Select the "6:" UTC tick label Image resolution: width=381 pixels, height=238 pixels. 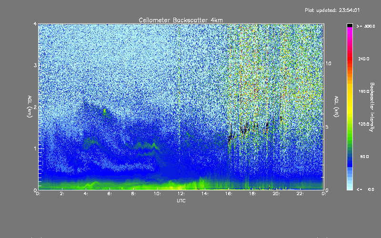click(x=110, y=194)
